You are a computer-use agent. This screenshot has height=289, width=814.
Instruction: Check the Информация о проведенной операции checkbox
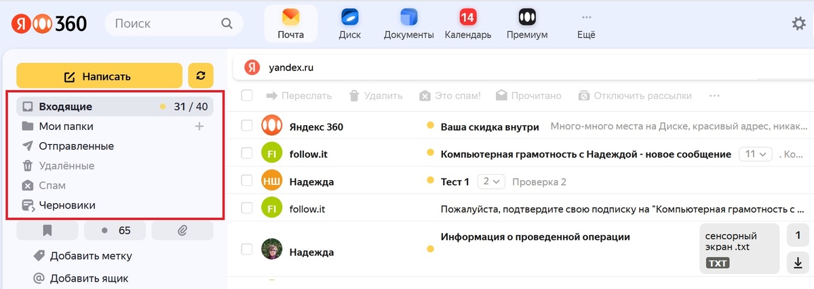click(247, 249)
